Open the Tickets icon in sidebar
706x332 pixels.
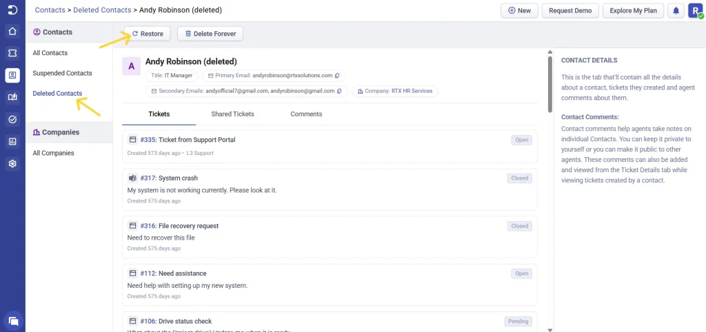(x=12, y=54)
